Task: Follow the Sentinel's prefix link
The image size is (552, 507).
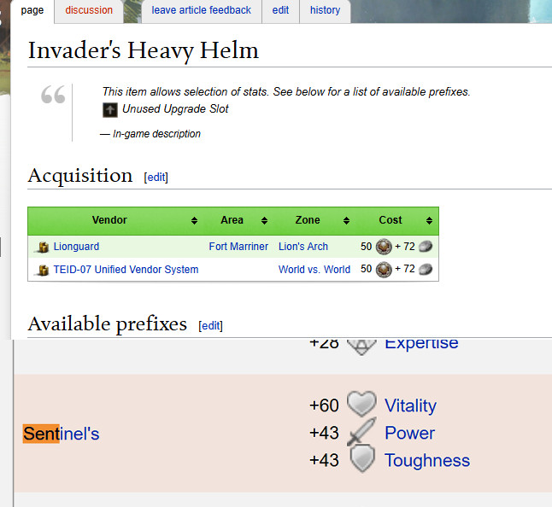Action: [62, 434]
